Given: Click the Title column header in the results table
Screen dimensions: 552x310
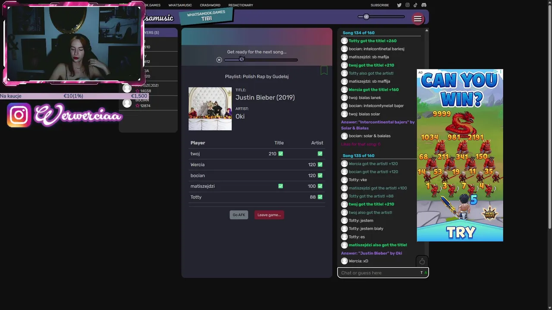Looking at the screenshot, I should click(279, 143).
